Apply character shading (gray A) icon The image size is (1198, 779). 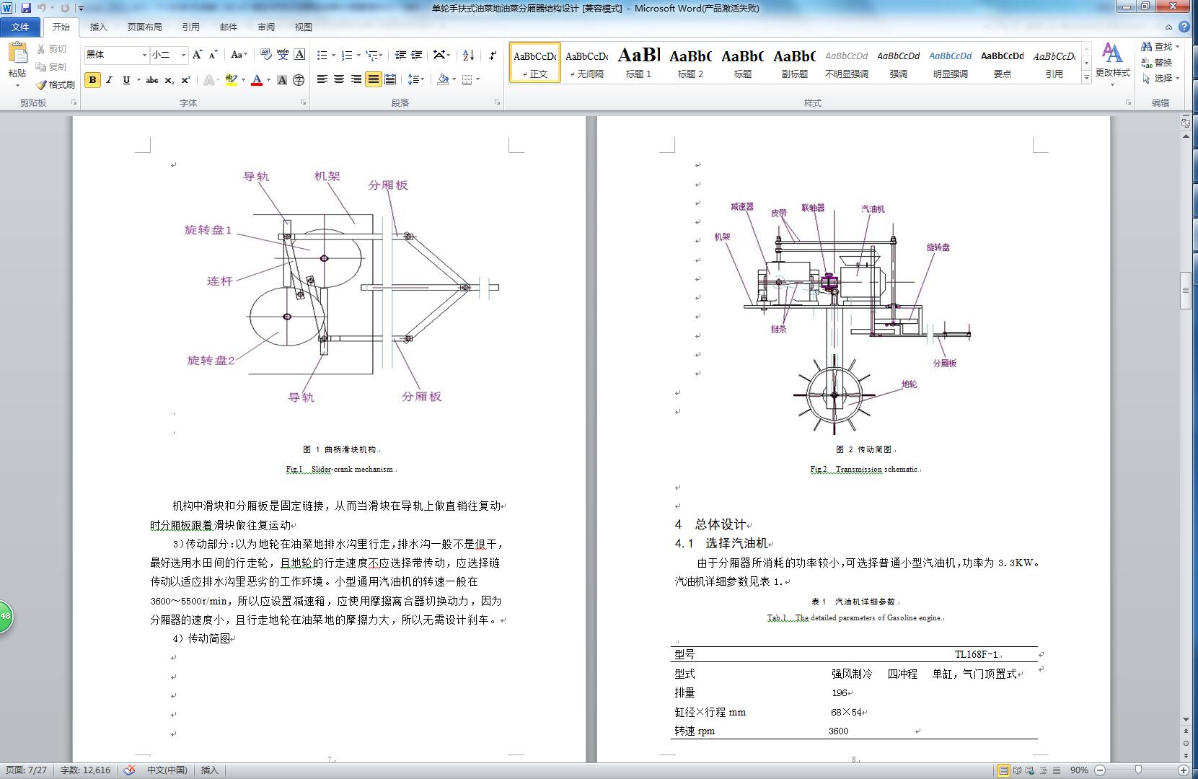(282, 80)
